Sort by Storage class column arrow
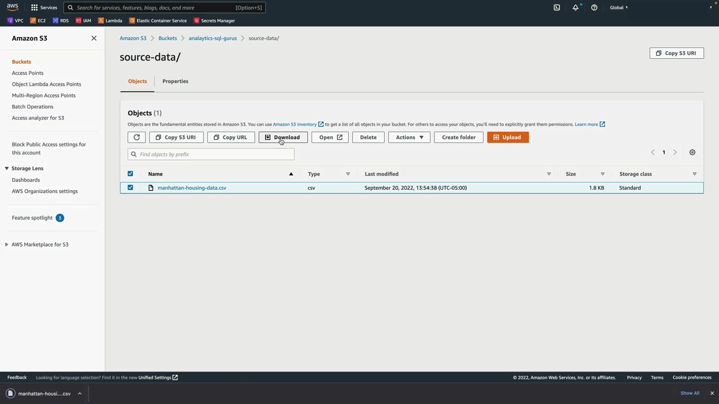Image resolution: width=719 pixels, height=404 pixels. click(694, 174)
